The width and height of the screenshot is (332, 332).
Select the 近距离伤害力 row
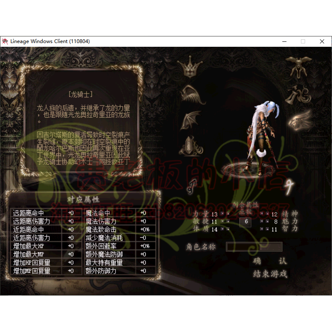click(x=46, y=238)
